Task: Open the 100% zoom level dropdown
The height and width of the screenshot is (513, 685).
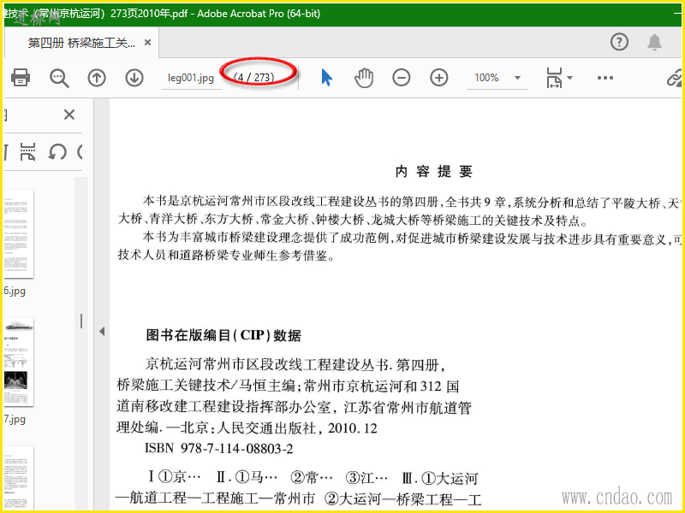Action: pos(517,78)
